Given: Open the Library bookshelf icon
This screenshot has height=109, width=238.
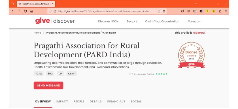Looking at the screenshot, I should pyautogui.click(x=189, y=11).
